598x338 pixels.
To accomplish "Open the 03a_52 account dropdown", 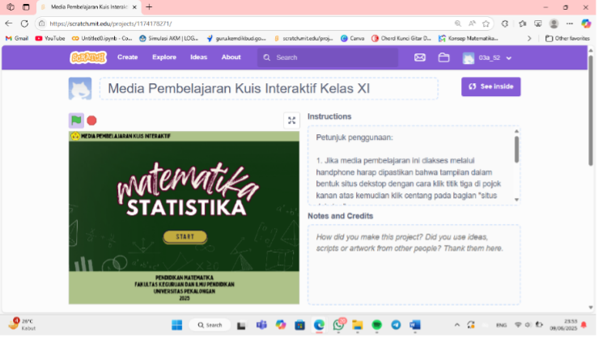I will (x=487, y=57).
